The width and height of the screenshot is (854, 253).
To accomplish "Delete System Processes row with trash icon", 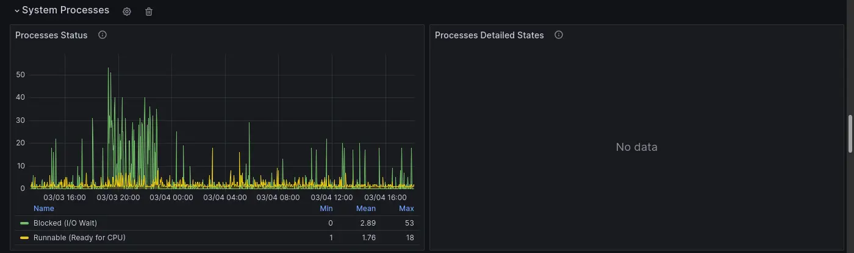I will coord(149,12).
